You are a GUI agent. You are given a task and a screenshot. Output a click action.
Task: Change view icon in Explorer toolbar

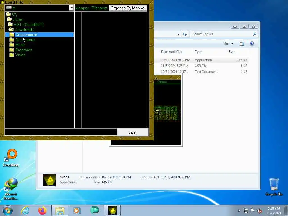pyautogui.click(x=226, y=44)
